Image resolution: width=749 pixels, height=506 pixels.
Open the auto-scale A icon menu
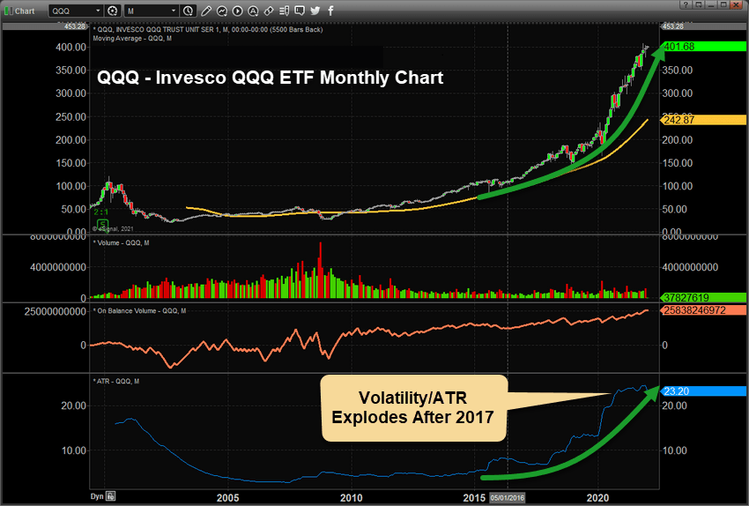pos(253,11)
